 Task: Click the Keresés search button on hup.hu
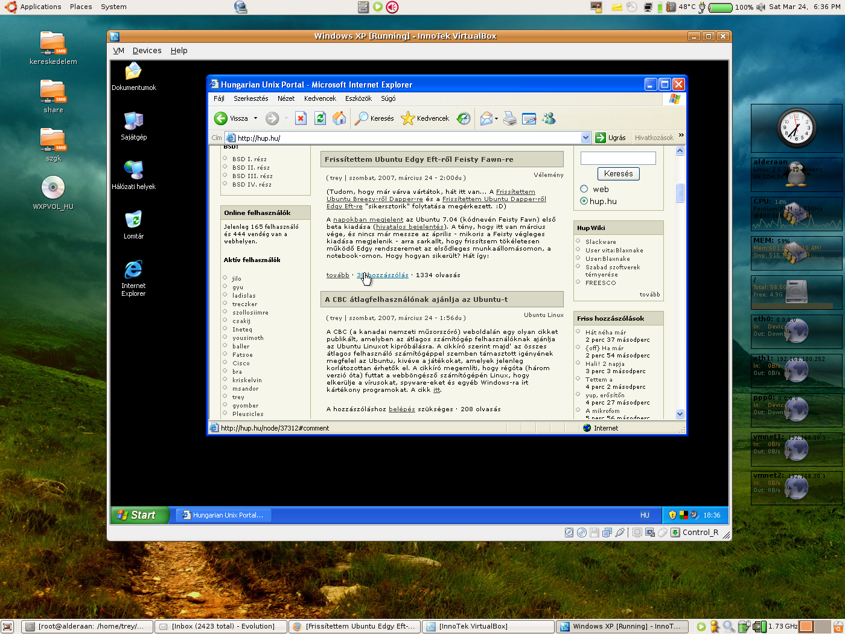618,174
